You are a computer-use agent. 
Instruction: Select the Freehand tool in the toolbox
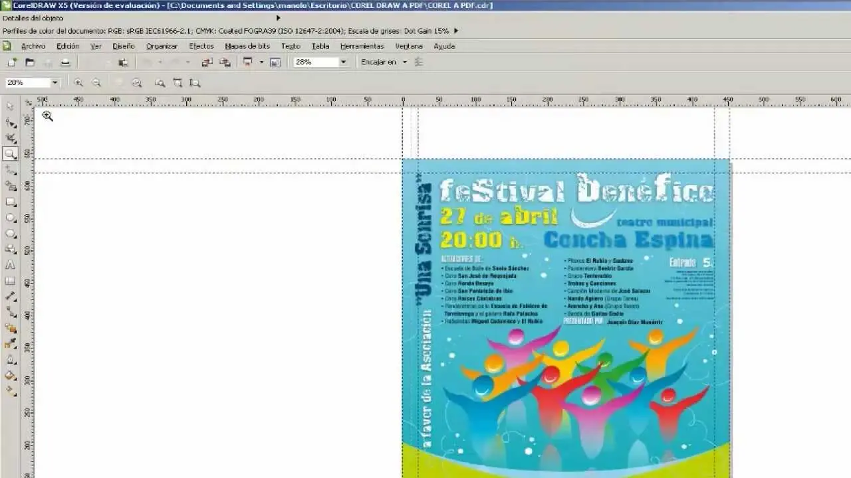[x=10, y=170]
